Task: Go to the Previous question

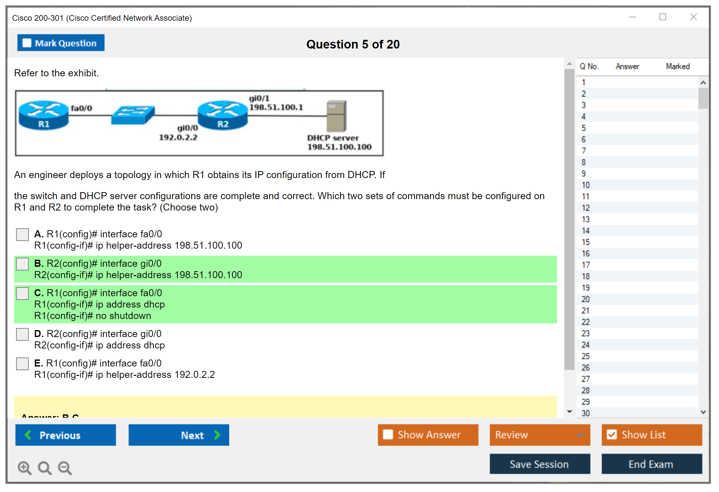Action: pos(66,435)
